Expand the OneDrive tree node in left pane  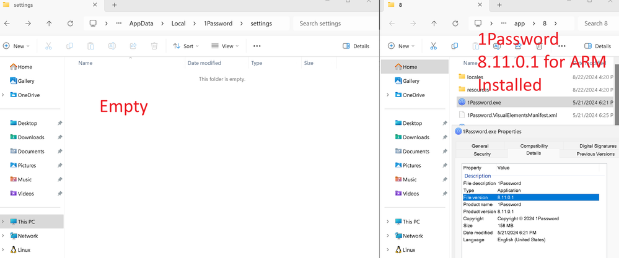point(4,95)
